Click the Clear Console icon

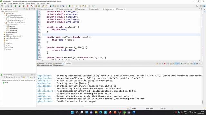[x=168, y=64]
